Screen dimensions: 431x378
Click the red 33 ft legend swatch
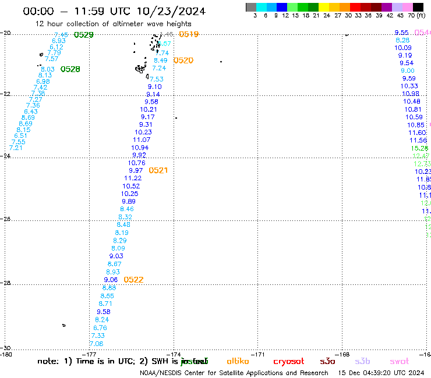click(355, 7)
